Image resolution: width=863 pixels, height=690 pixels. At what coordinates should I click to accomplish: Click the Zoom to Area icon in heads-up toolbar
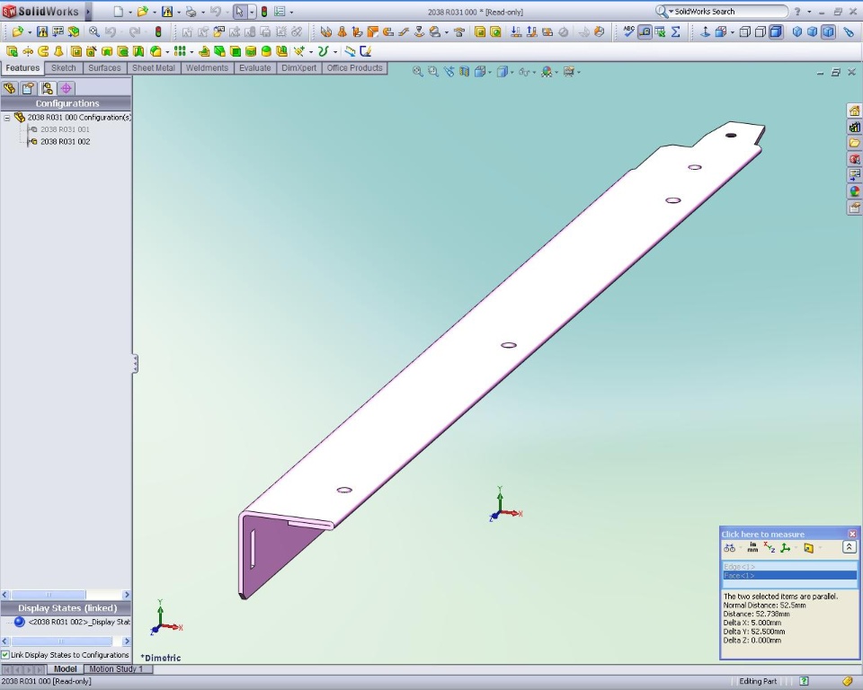tap(433, 72)
